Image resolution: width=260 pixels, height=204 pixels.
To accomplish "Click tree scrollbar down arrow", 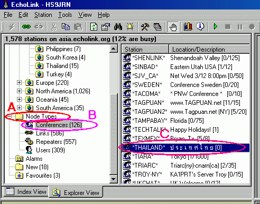I will (114, 179).
